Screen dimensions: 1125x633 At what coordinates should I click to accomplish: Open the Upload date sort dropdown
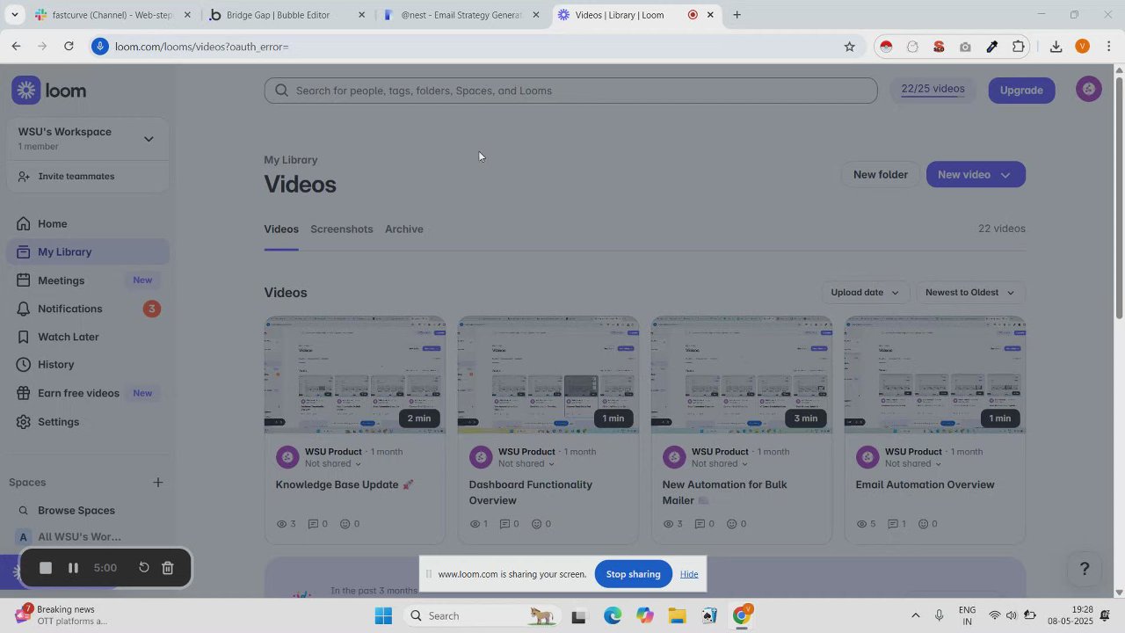[866, 293]
